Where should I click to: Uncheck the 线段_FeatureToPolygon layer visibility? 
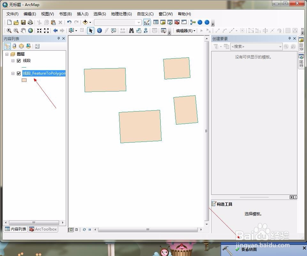(19, 73)
